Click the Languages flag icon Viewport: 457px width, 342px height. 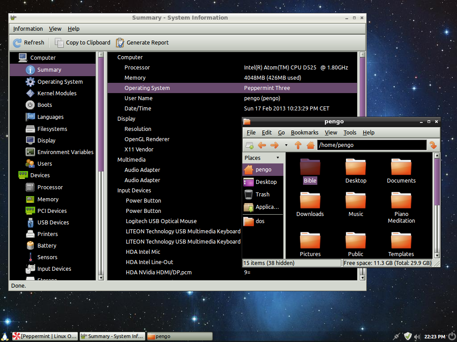(x=30, y=117)
